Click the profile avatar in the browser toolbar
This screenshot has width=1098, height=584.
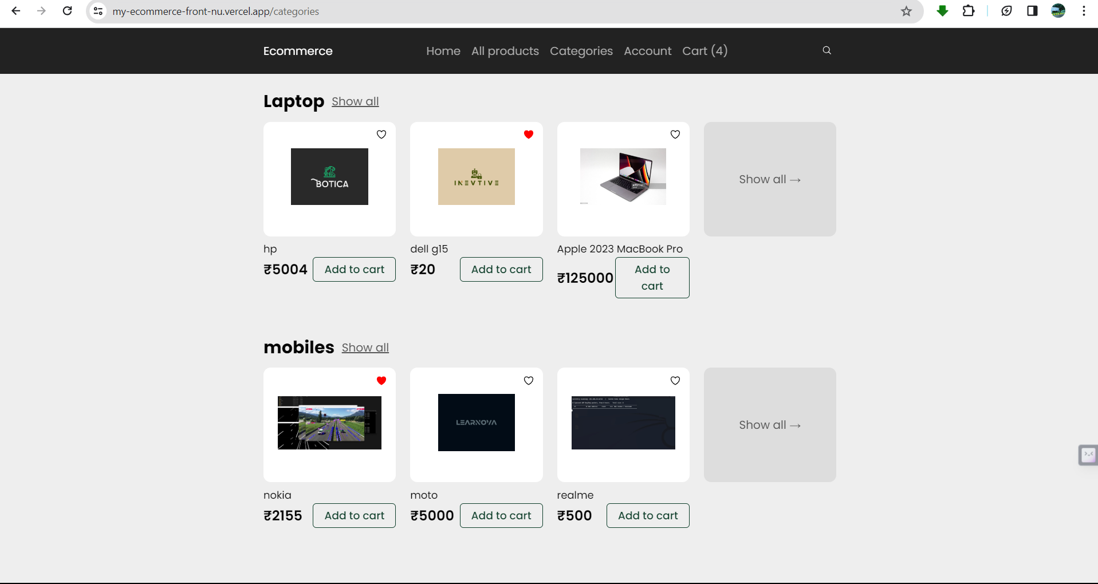tap(1058, 11)
